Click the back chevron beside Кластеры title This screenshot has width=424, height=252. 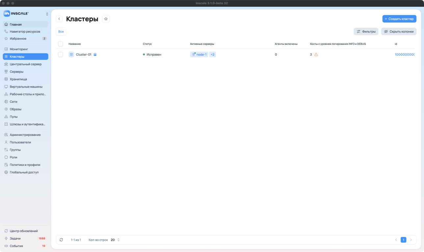point(59,19)
